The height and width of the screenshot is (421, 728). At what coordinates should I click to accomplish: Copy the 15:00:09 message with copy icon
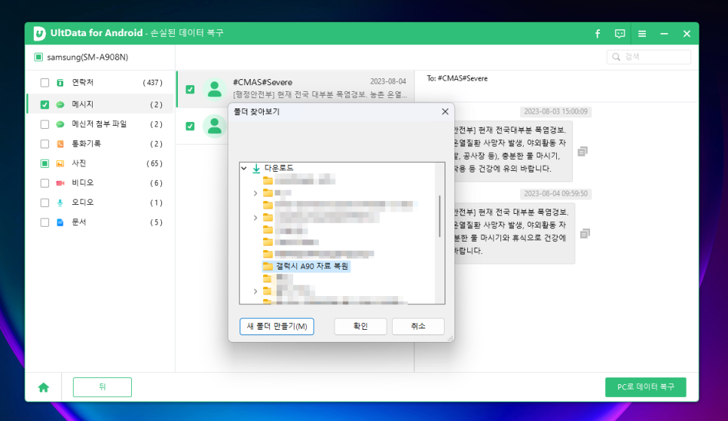click(x=583, y=151)
